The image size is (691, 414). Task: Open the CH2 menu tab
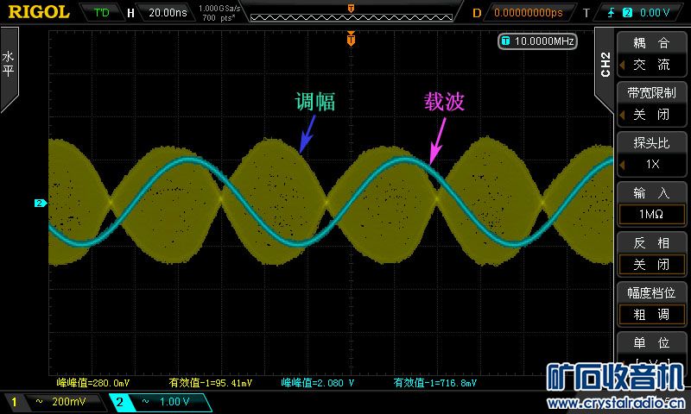(x=605, y=65)
